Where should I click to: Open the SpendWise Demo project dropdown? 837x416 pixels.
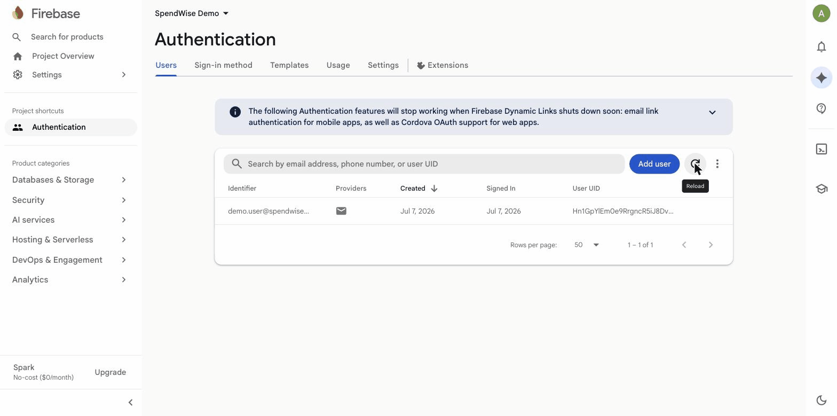click(192, 13)
